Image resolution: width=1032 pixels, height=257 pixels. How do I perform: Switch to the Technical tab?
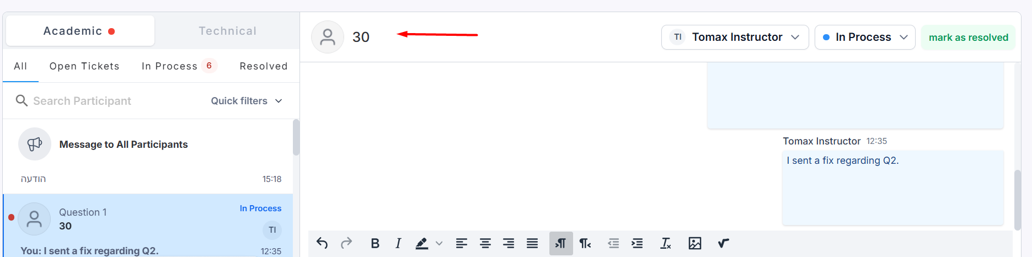pyautogui.click(x=227, y=31)
